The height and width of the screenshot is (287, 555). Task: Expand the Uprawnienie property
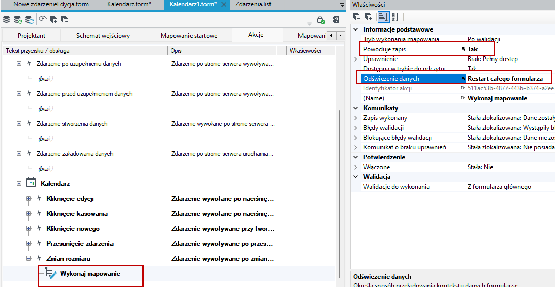pos(355,59)
